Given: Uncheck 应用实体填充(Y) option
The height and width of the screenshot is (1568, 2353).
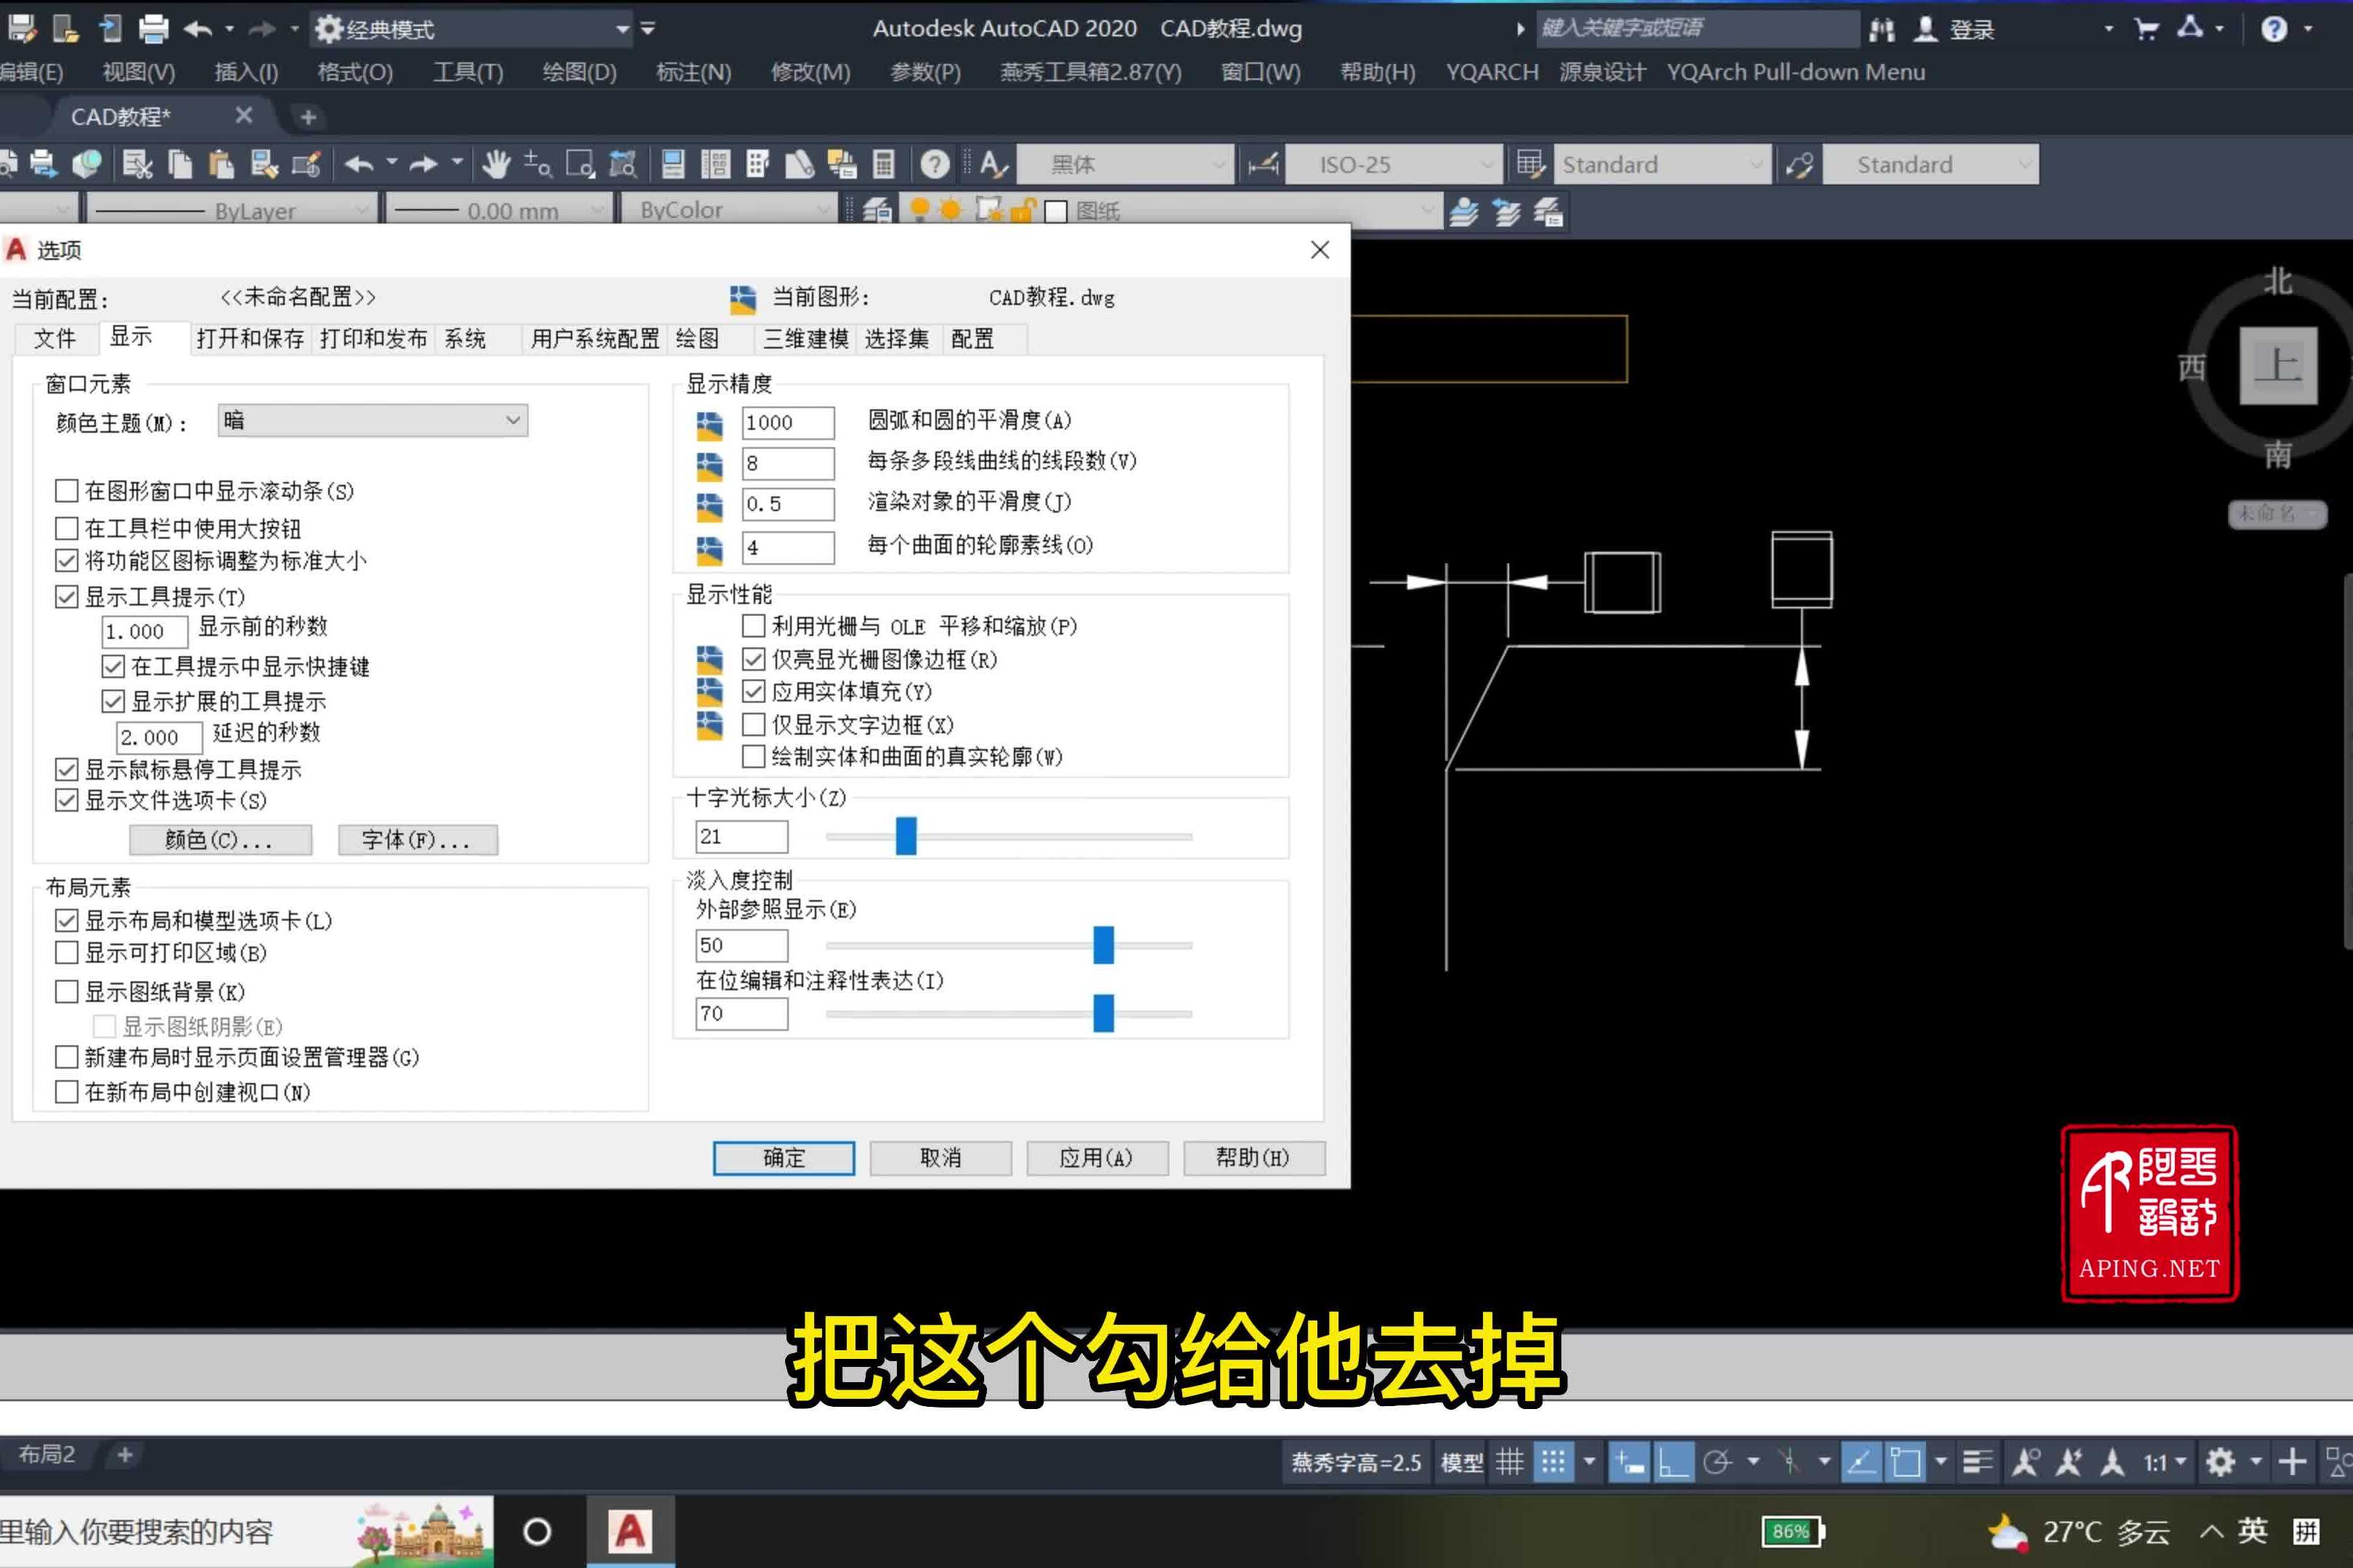Looking at the screenshot, I should pyautogui.click(x=753, y=691).
